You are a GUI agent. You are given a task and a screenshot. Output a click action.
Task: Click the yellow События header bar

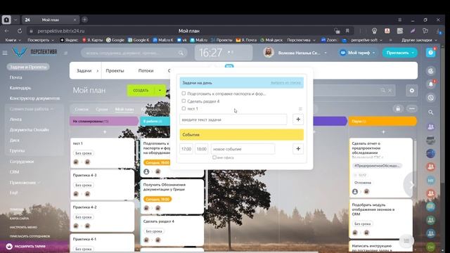tap(242, 134)
